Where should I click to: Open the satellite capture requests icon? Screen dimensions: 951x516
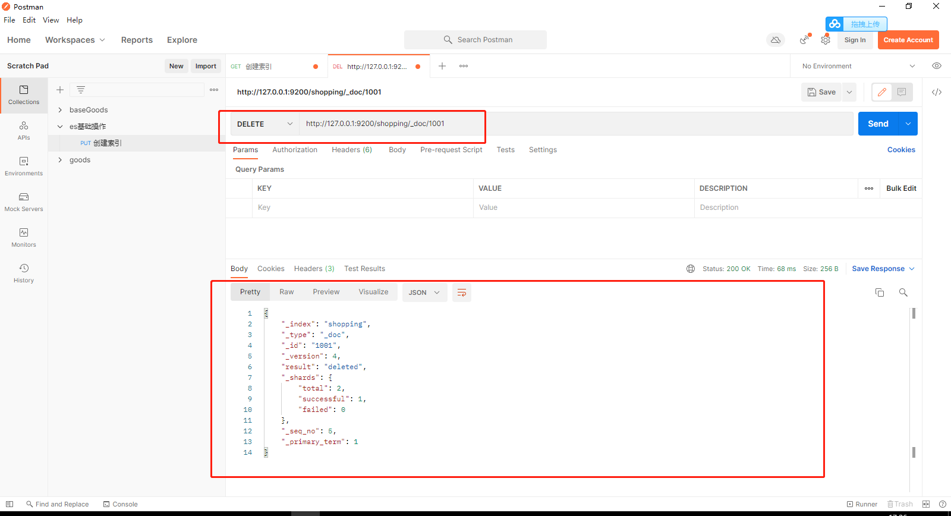805,40
